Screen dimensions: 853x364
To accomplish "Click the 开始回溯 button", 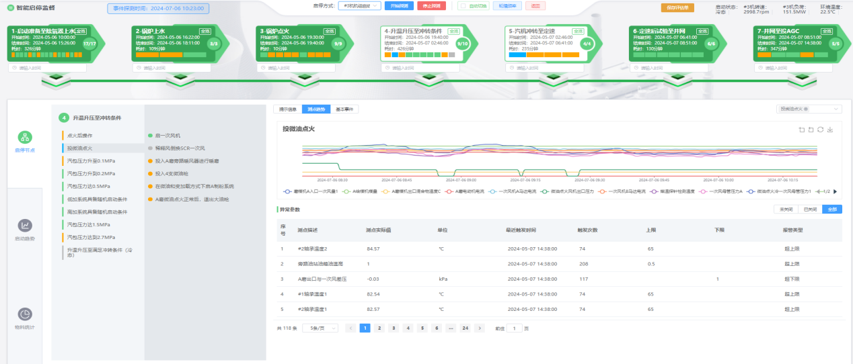I will (399, 6).
